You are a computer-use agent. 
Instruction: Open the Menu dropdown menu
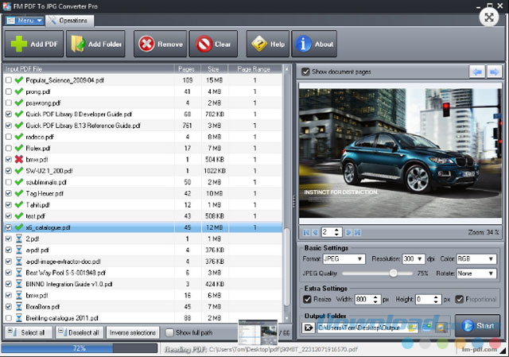point(24,20)
